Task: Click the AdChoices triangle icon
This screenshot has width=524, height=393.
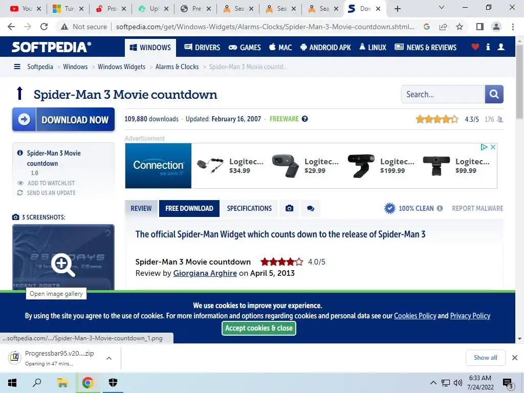Action: (484, 147)
